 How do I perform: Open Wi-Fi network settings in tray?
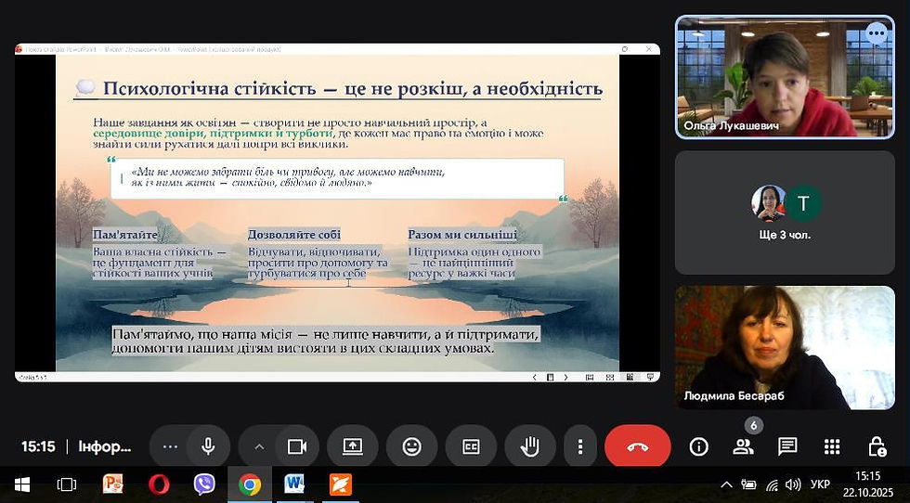click(x=772, y=484)
